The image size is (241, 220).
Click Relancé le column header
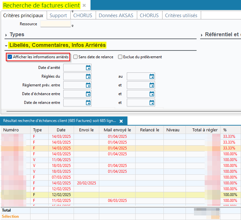(150, 130)
